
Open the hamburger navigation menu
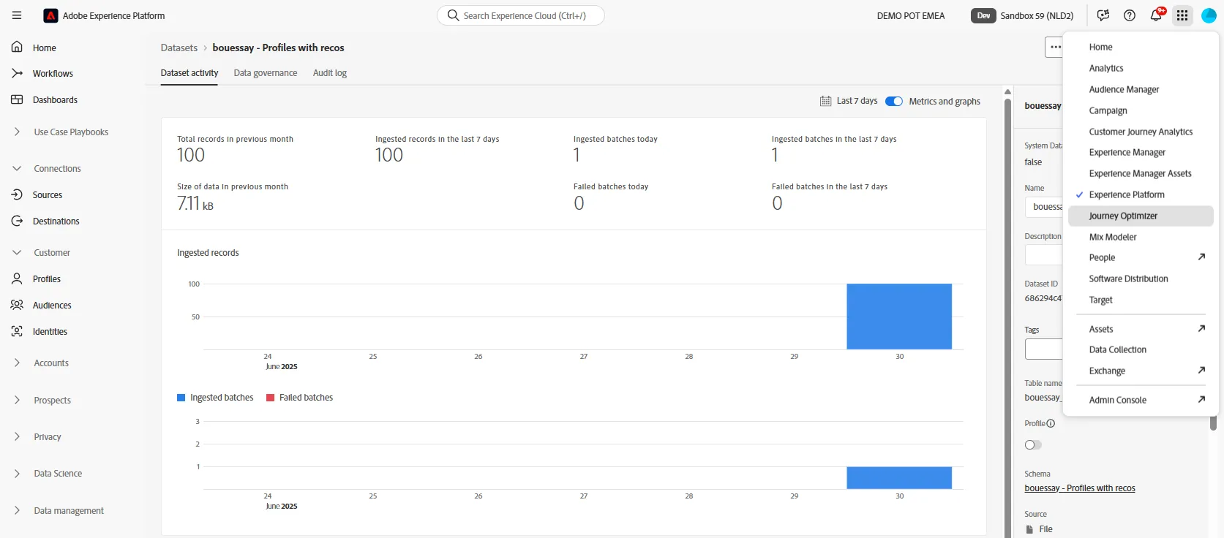point(17,15)
